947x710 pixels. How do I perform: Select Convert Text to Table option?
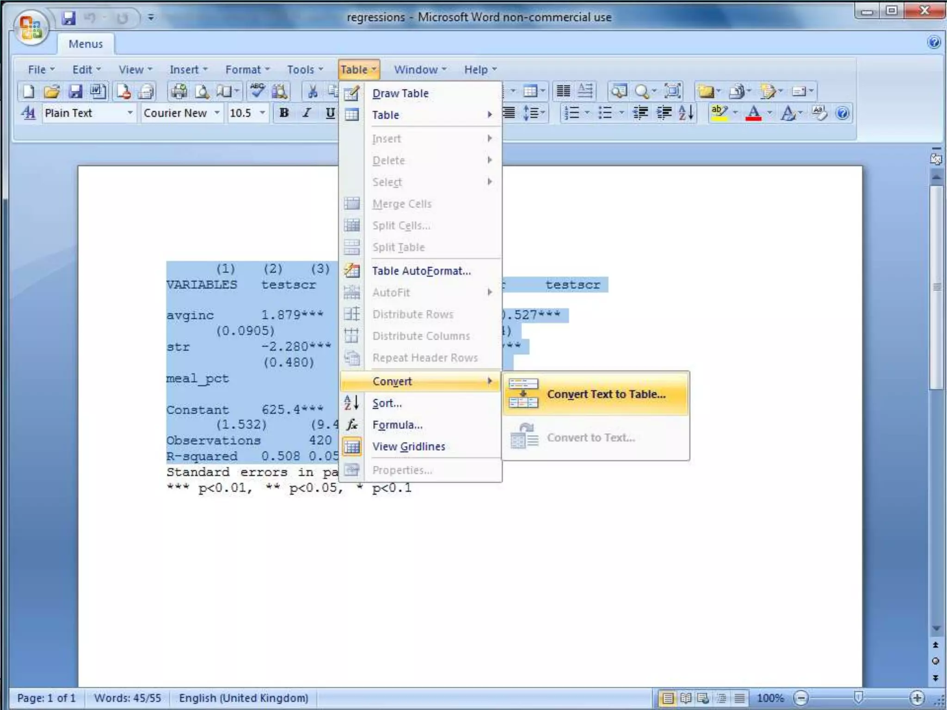(x=606, y=394)
